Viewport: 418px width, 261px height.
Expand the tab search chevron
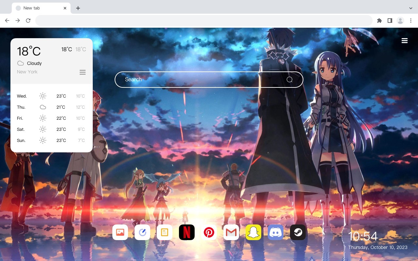click(x=411, y=8)
